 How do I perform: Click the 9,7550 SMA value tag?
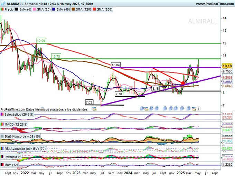227,71
